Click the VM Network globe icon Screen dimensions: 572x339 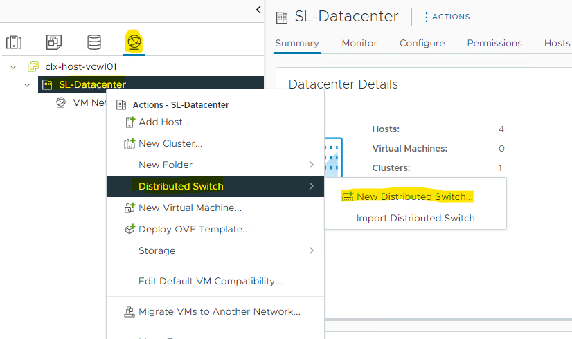click(61, 102)
